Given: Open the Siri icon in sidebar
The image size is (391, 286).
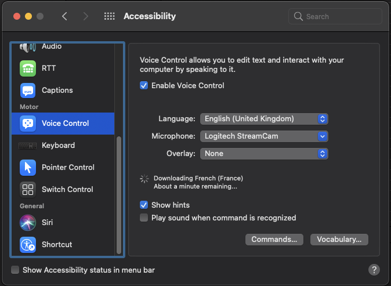Looking at the screenshot, I should click(28, 222).
